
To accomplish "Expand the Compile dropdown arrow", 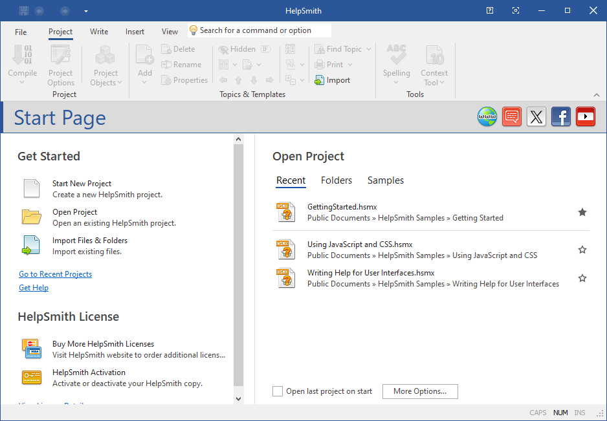I will (22, 82).
